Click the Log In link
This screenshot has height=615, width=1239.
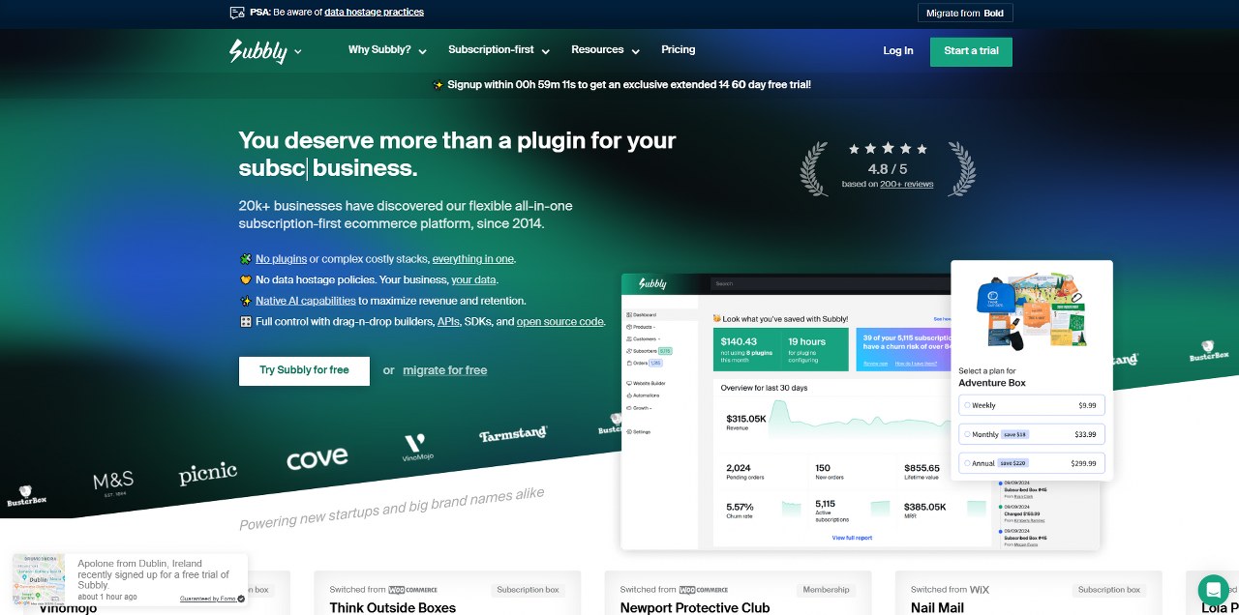click(898, 50)
